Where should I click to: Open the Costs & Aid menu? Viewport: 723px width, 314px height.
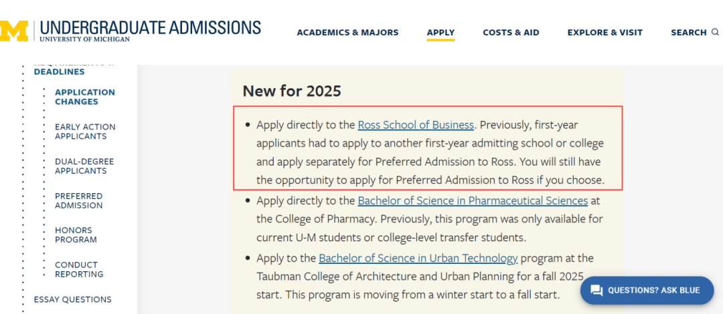point(511,33)
